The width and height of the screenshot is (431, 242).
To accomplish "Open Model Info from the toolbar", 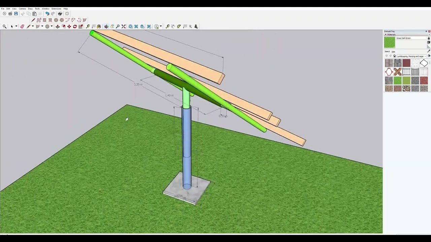I will click(x=67, y=13).
